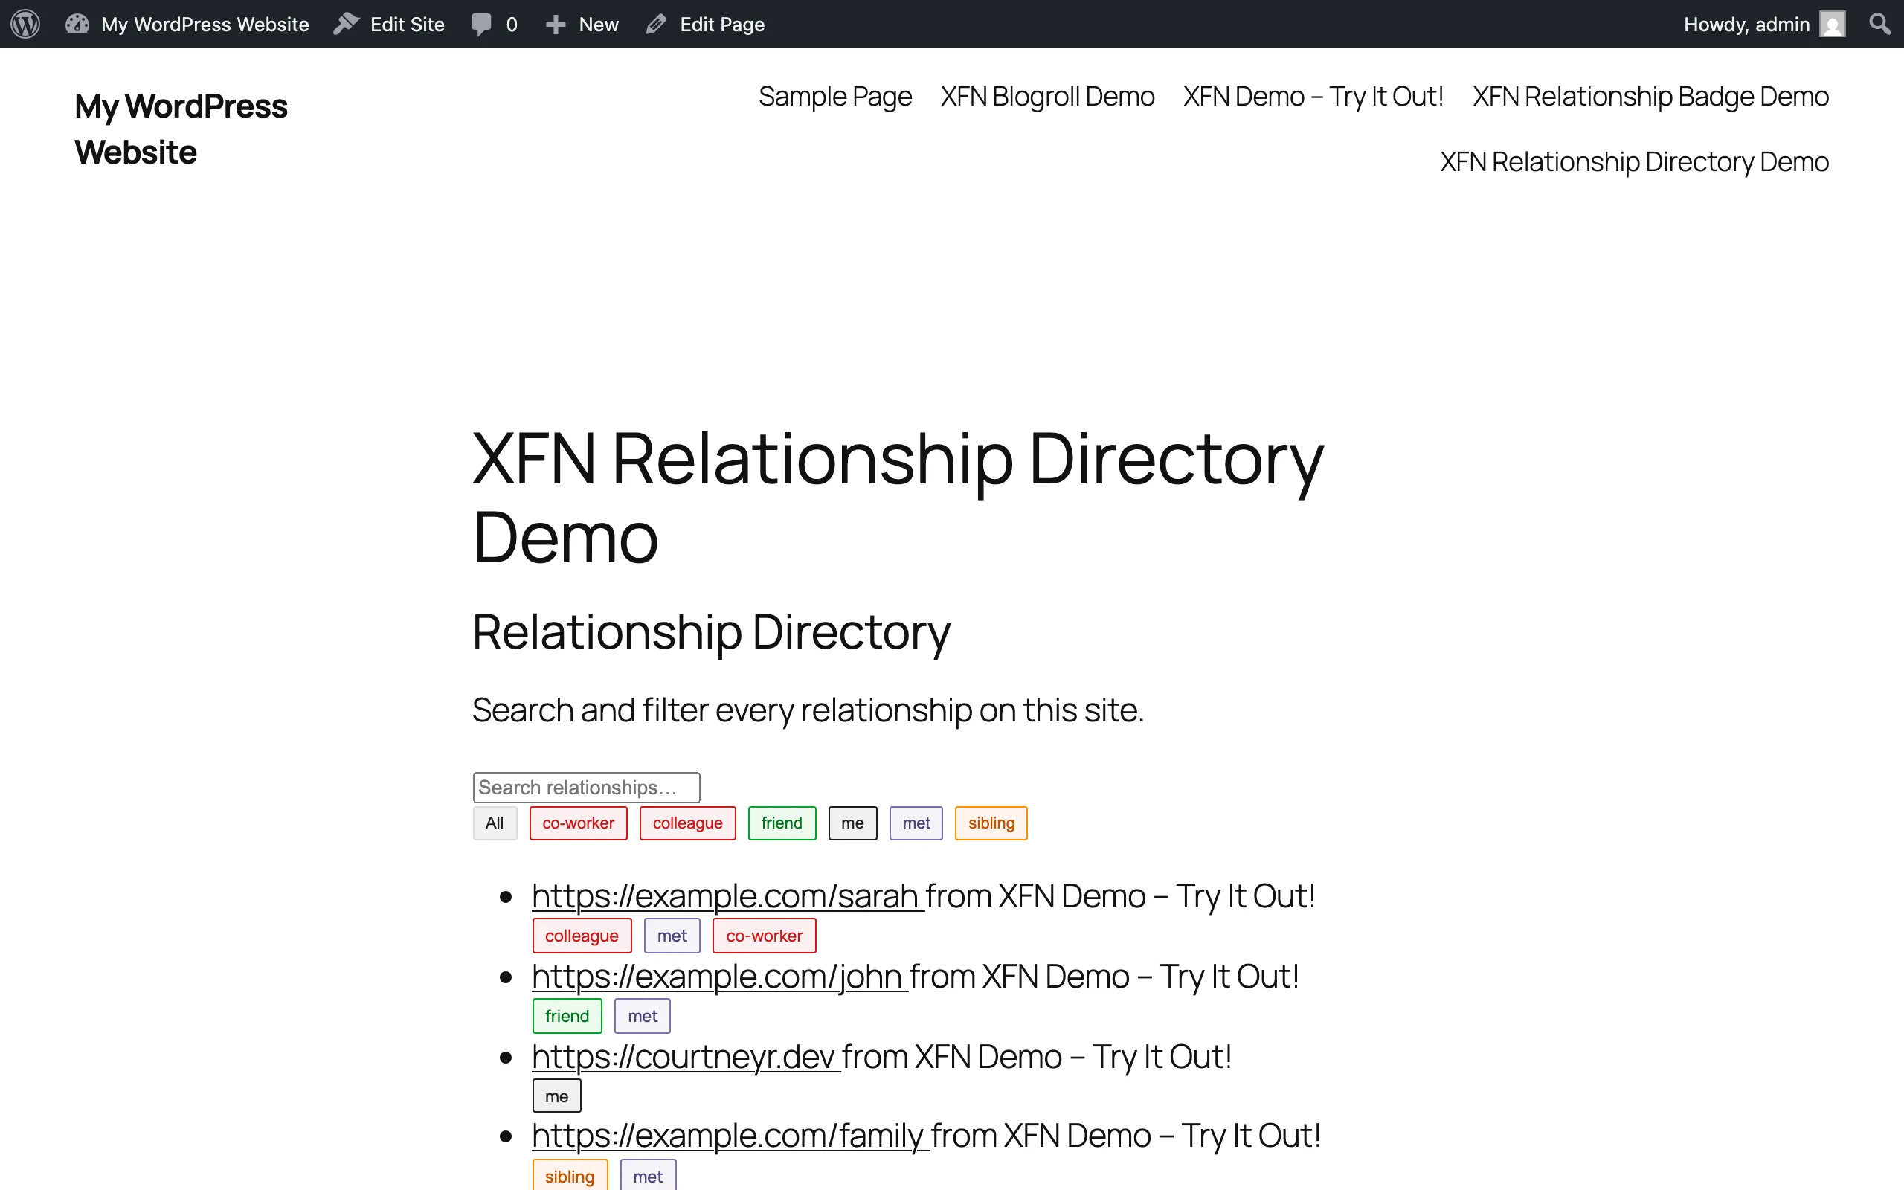Filter by me in the filter row
Viewport: 1904px width, 1190px height.
pyautogui.click(x=852, y=823)
